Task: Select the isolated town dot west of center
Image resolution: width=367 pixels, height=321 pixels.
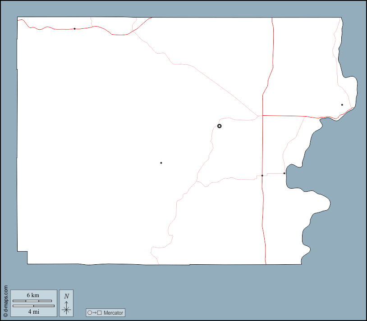Action: click(161, 163)
